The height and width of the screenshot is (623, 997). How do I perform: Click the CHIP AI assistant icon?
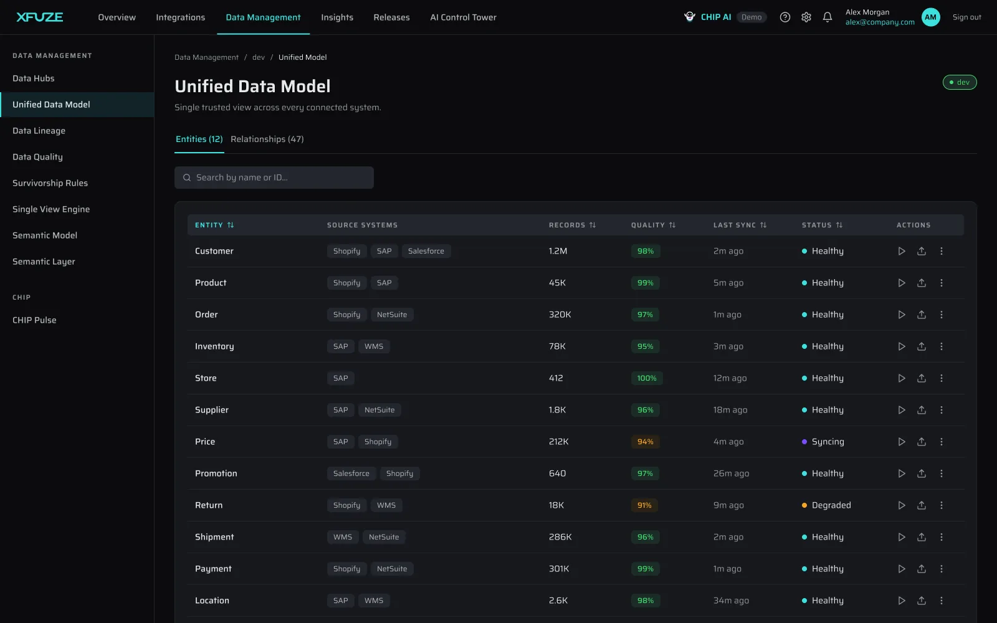tap(690, 17)
